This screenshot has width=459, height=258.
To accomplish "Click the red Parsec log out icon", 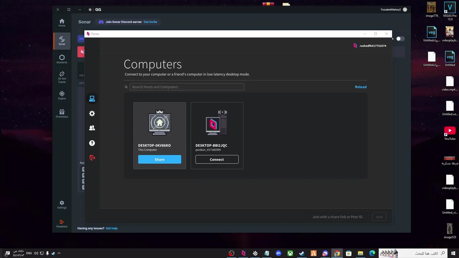I will (92, 158).
